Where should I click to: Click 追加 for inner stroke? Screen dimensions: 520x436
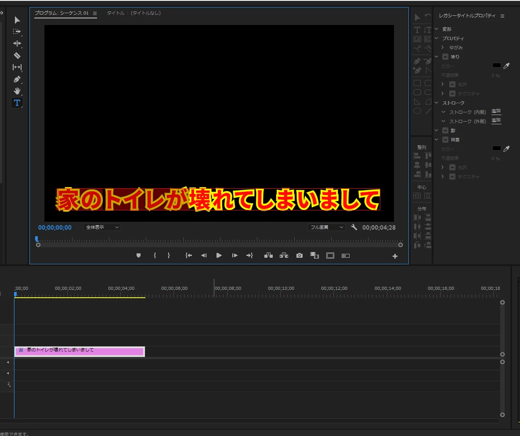click(496, 111)
